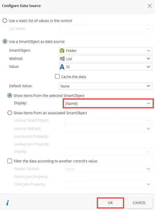Select Show items from the selected SmartObject
The height and width of the screenshot is (210, 155).
[x=10, y=95]
